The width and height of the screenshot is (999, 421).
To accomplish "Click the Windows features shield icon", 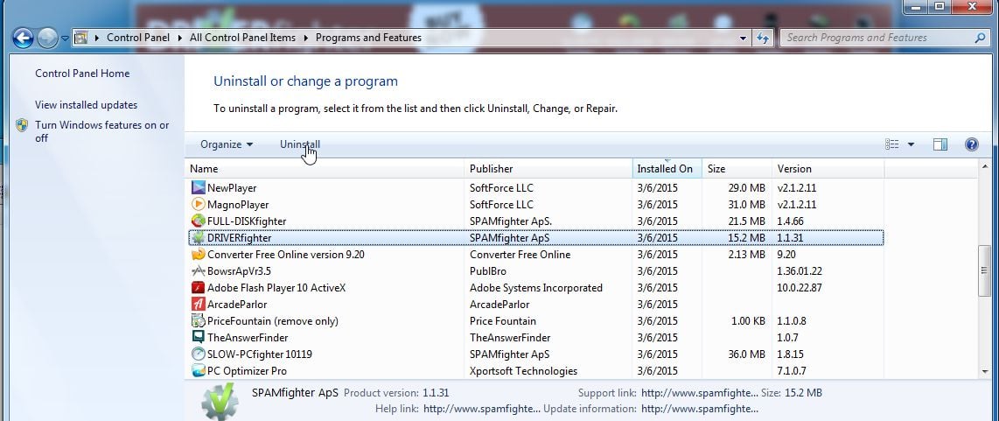I will (22, 125).
